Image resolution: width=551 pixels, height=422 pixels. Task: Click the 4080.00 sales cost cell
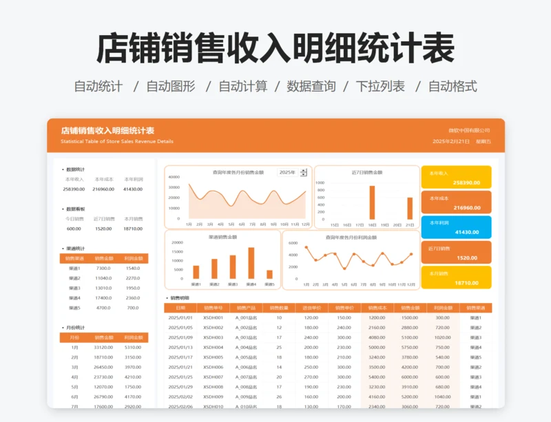pos(377,337)
